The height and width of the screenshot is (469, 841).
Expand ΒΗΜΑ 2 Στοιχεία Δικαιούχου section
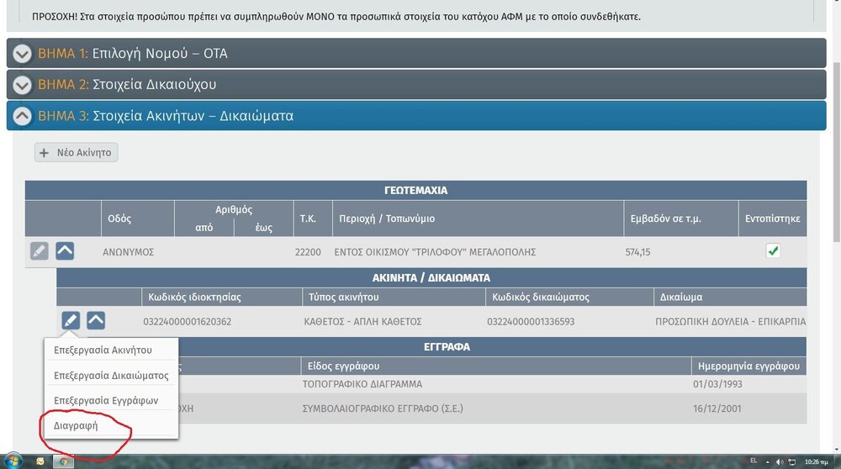[x=23, y=85]
